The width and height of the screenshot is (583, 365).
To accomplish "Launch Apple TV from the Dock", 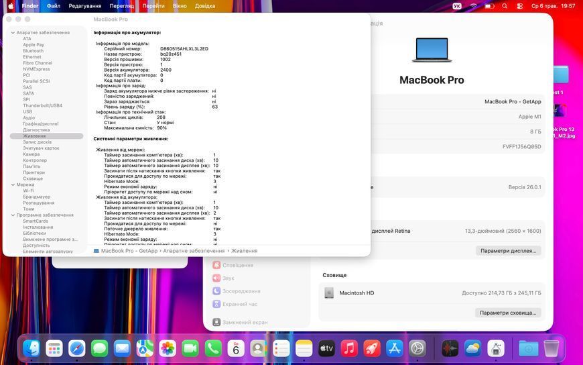I will (x=326, y=349).
